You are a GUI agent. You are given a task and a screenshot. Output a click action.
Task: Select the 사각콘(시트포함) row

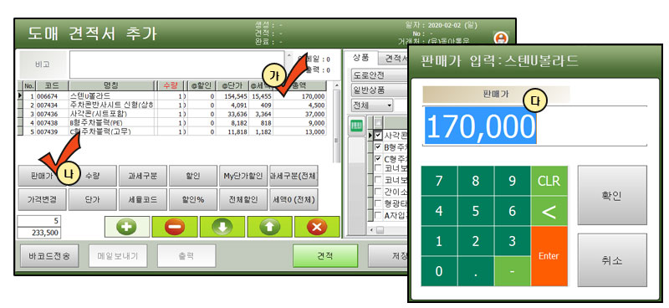coord(172,114)
